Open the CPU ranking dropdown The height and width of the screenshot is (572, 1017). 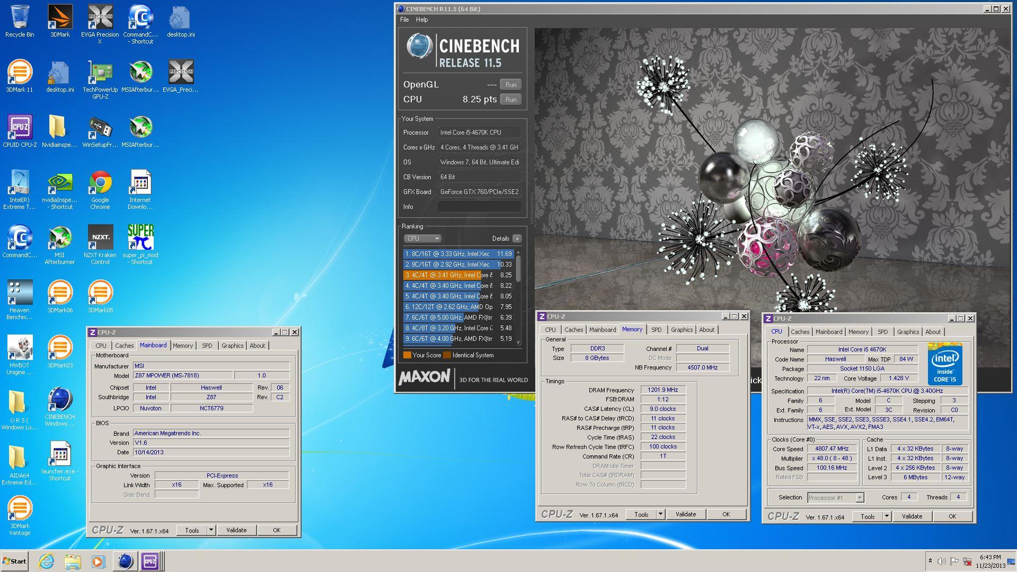[x=422, y=239]
